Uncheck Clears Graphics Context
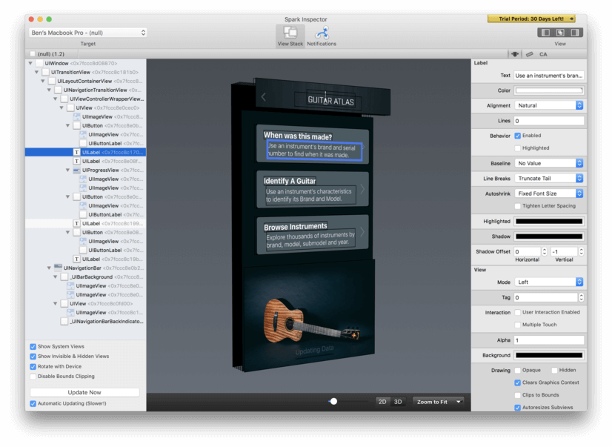Screen dimensions: 612x447 coord(518,383)
